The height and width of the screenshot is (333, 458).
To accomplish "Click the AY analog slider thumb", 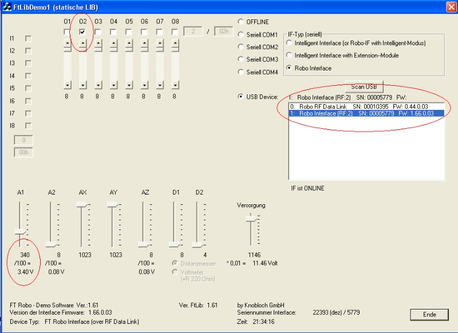I will [113, 204].
